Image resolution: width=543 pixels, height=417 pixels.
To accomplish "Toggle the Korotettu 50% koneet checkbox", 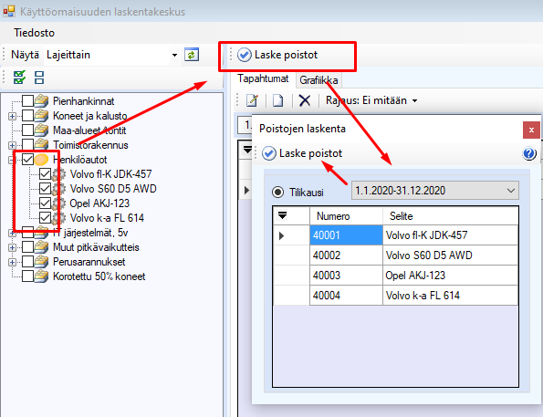I will [x=27, y=276].
